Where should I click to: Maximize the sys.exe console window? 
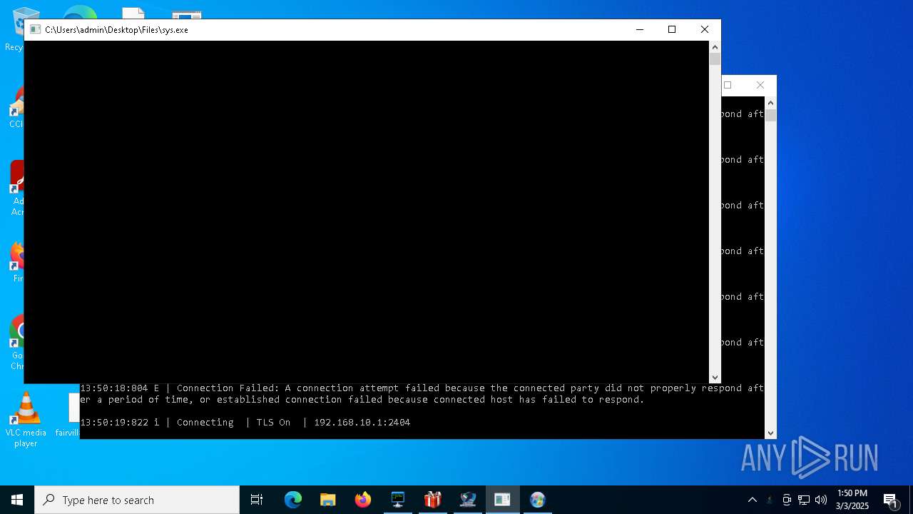click(x=672, y=30)
